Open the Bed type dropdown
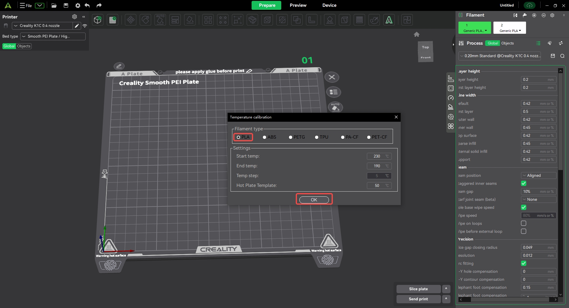569x308 pixels. (53, 36)
